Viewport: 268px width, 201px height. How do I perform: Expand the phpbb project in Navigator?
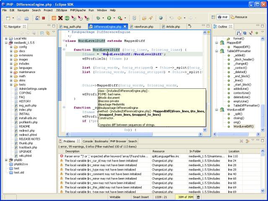(x=6, y=160)
